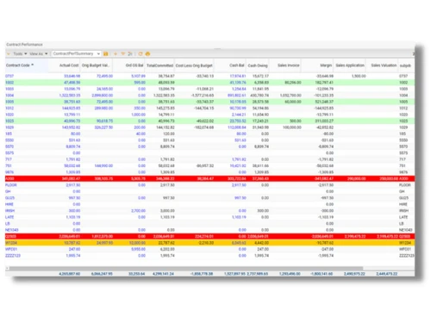Open the View As dropdown menu
This screenshot has height=323, width=431.
coord(39,53)
